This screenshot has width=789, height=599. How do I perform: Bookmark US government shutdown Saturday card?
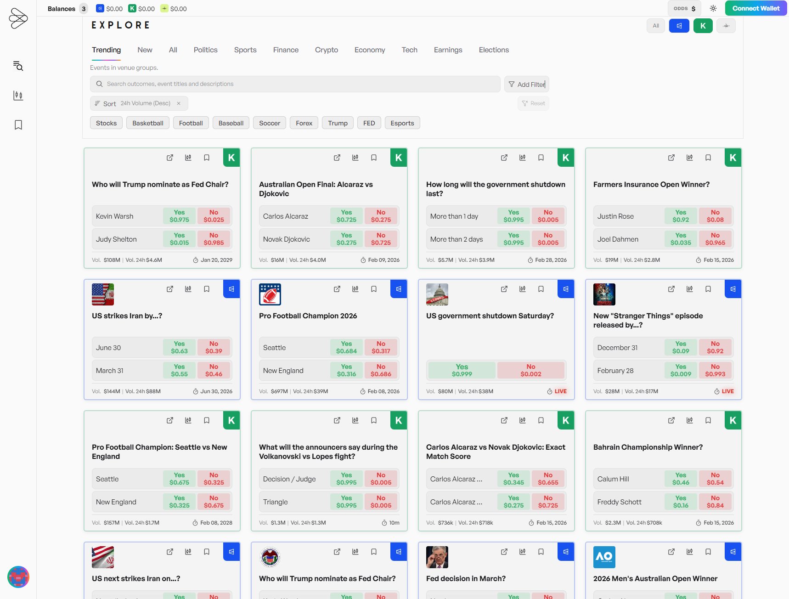tap(541, 289)
